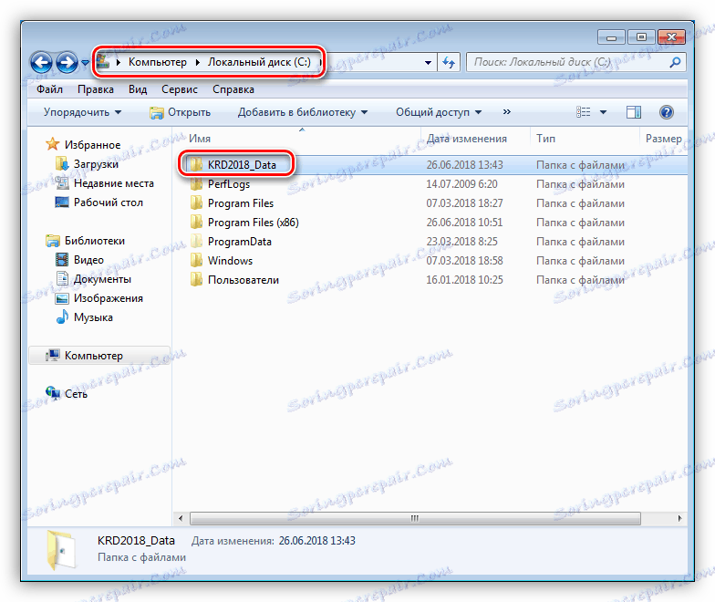The height and width of the screenshot is (602, 715).
Task: Open the Справка menu
Action: coord(233,89)
